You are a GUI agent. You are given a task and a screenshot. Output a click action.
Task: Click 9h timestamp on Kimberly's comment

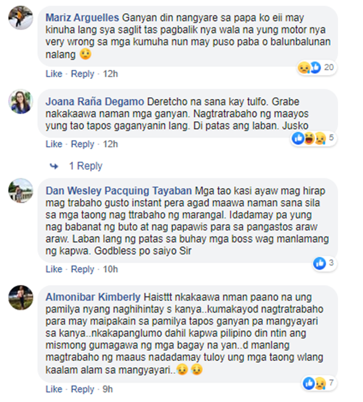click(107, 389)
